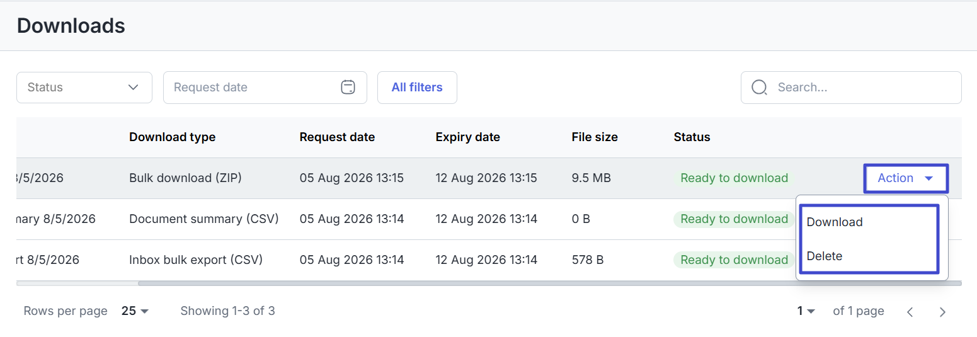Open the calendar icon in Request date

click(348, 87)
